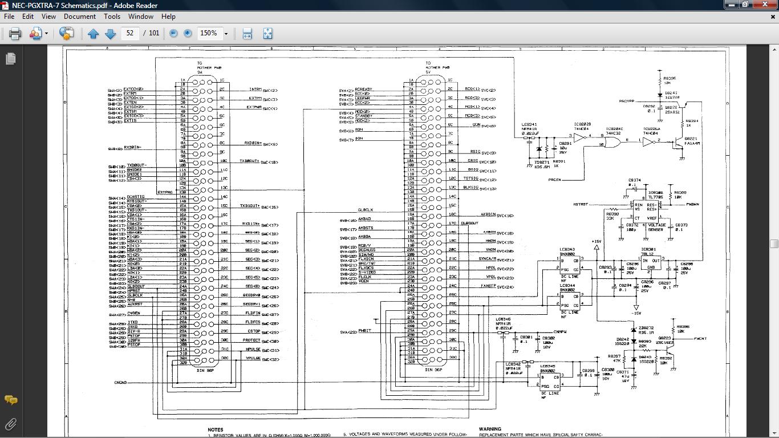Expand the Create PDF dropdown arrow
This screenshot has width=779, height=438.
click(46, 34)
